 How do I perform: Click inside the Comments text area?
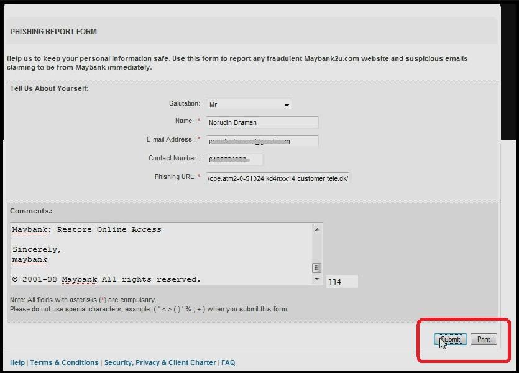pyautogui.click(x=162, y=254)
